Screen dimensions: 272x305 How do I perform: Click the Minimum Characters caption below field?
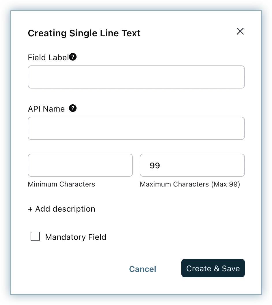click(x=61, y=184)
